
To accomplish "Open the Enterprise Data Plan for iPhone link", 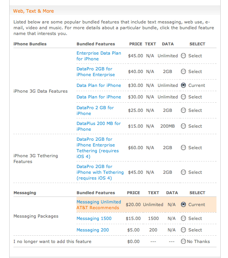I will coord(99,56).
